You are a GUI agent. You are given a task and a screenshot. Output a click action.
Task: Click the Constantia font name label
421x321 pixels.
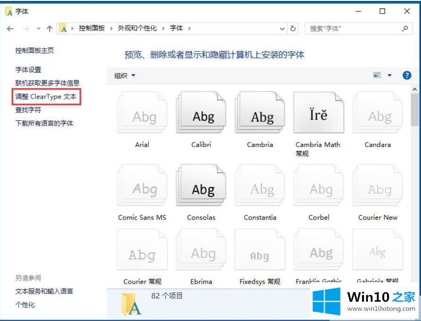pyautogui.click(x=260, y=217)
